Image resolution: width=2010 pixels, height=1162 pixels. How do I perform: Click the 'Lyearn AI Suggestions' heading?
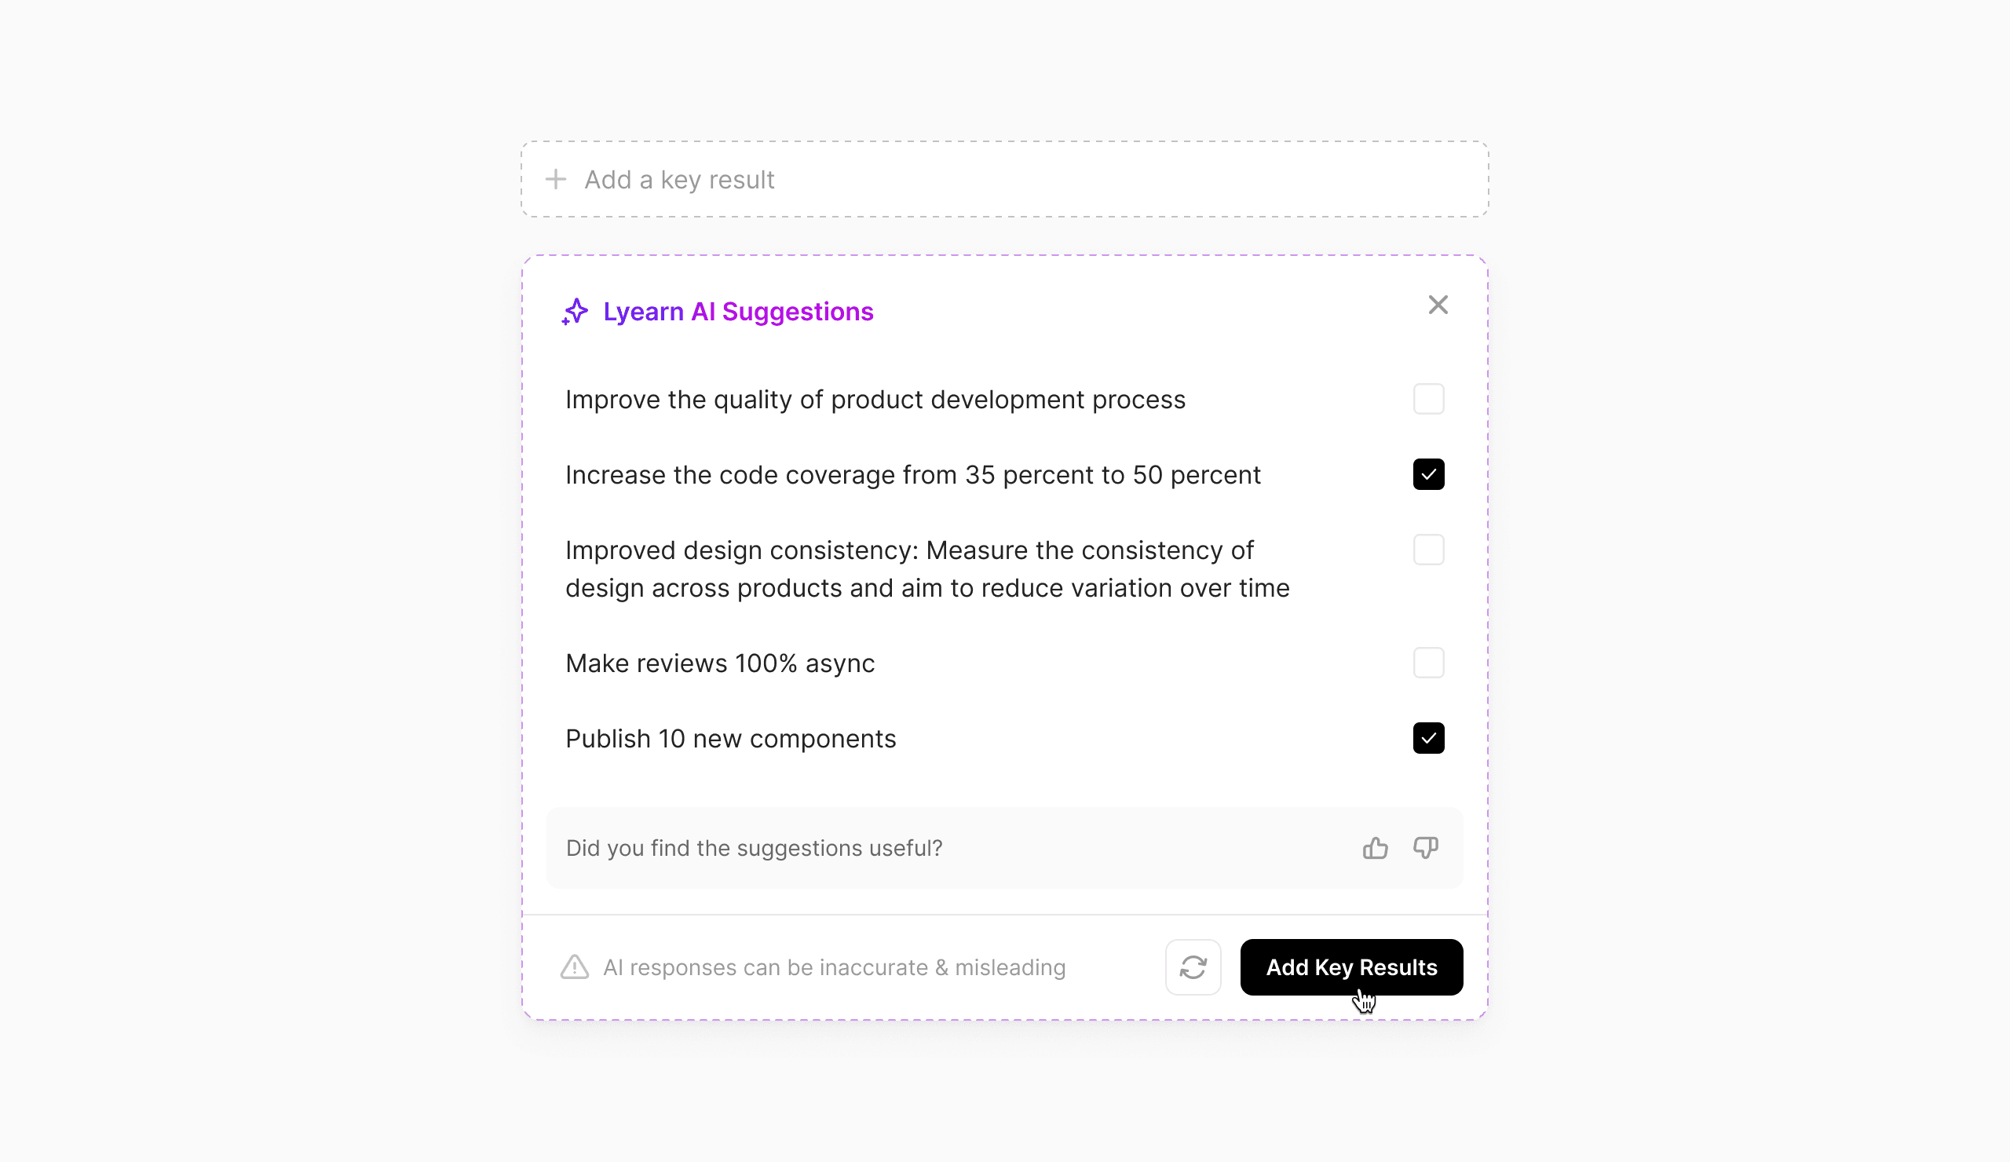(738, 312)
